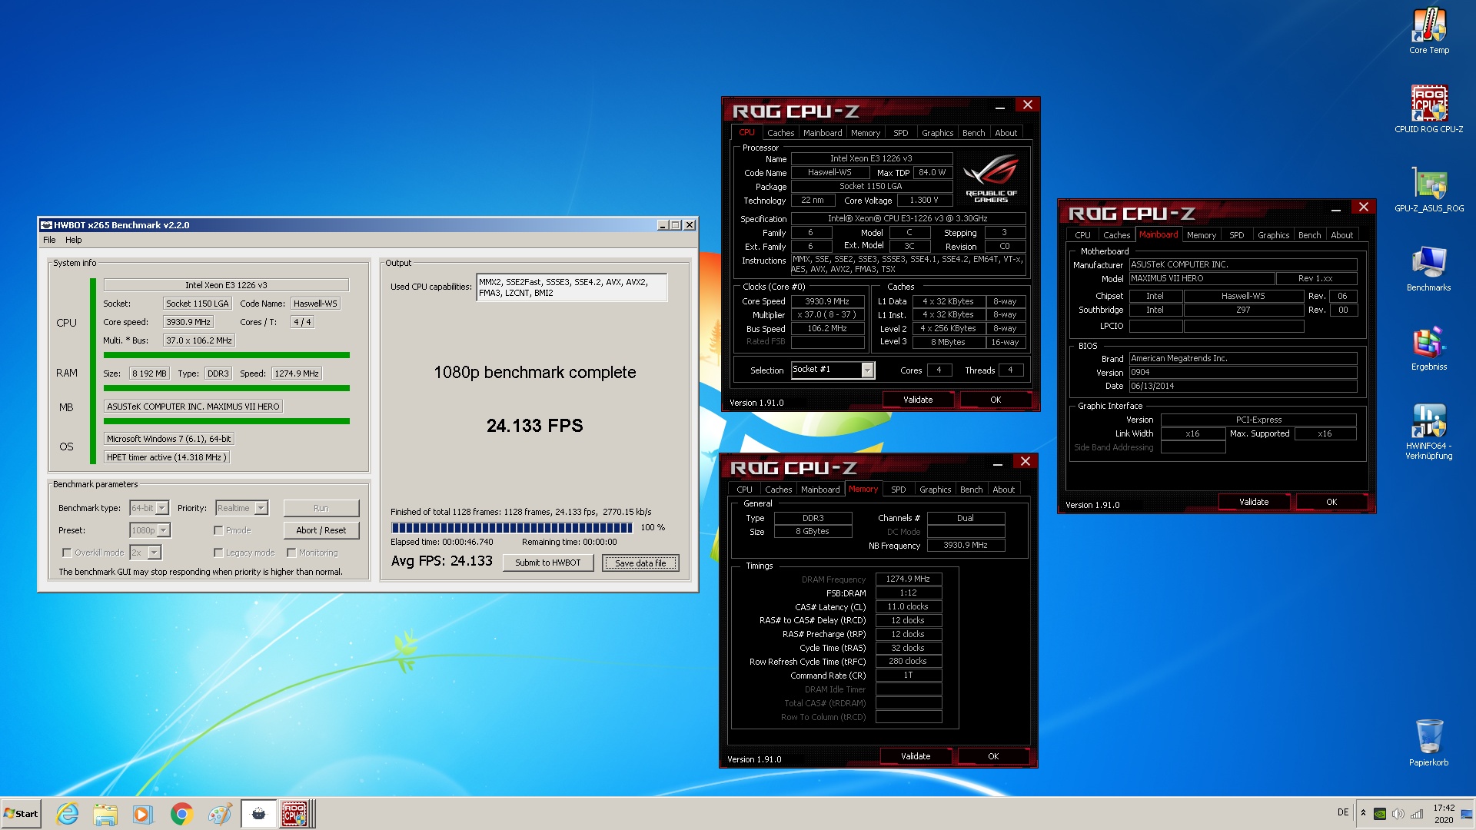Open the Core Temp desktop icon

(x=1428, y=32)
